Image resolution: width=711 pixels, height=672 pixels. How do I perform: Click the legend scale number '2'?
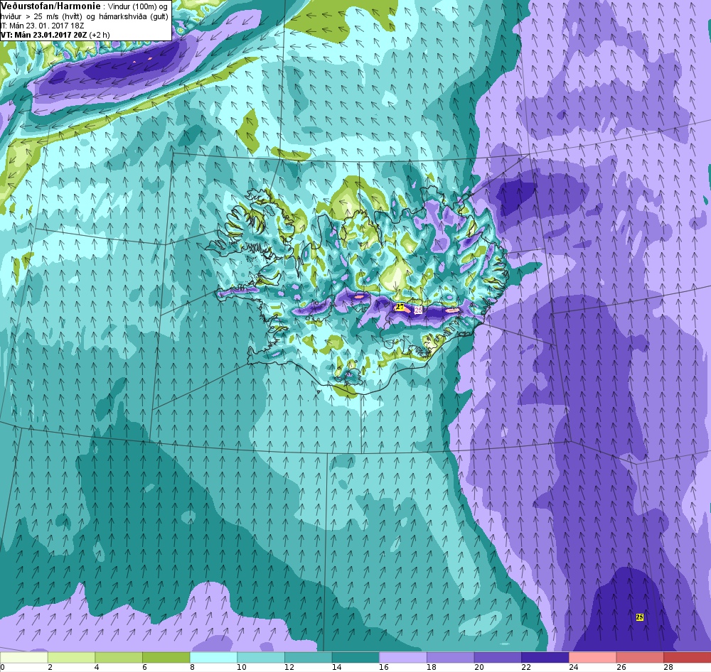(x=50, y=667)
